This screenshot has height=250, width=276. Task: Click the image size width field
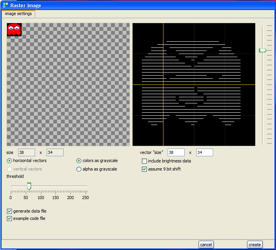pyautogui.click(x=27, y=152)
